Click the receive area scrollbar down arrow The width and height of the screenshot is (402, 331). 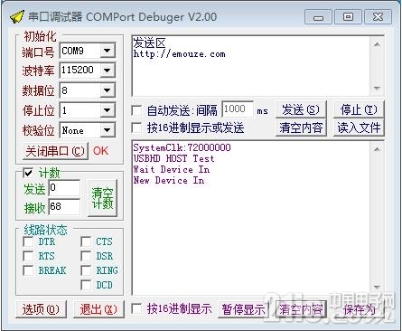tap(377, 287)
